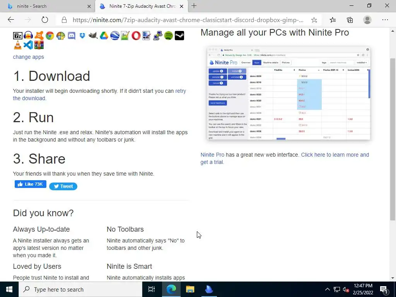
Task: Click the 7-Zip app icon
Action: click(18, 36)
